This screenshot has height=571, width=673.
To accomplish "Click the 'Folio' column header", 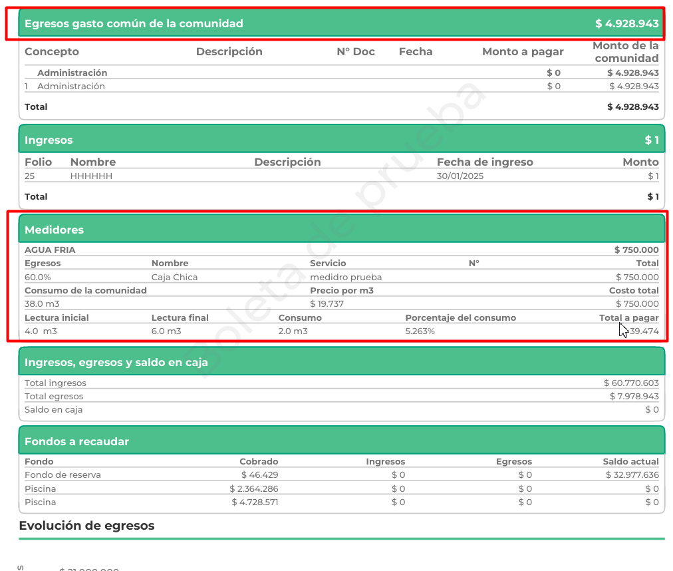I will tap(38, 162).
